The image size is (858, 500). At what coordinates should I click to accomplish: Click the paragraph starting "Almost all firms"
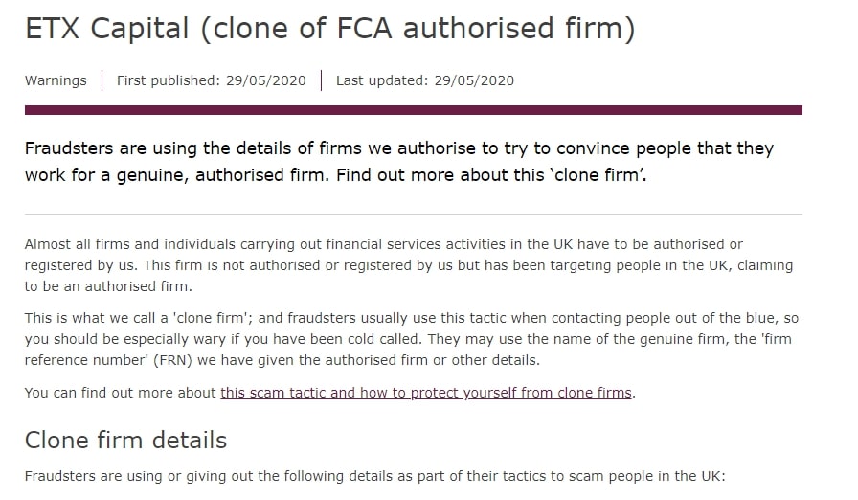point(383,244)
